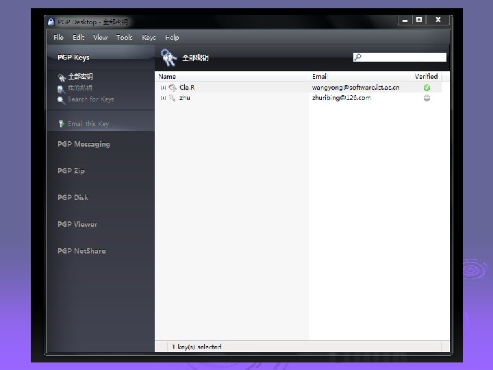Screen dimensions: 493x370
Task: Open Search for Keys
Action: pos(91,99)
